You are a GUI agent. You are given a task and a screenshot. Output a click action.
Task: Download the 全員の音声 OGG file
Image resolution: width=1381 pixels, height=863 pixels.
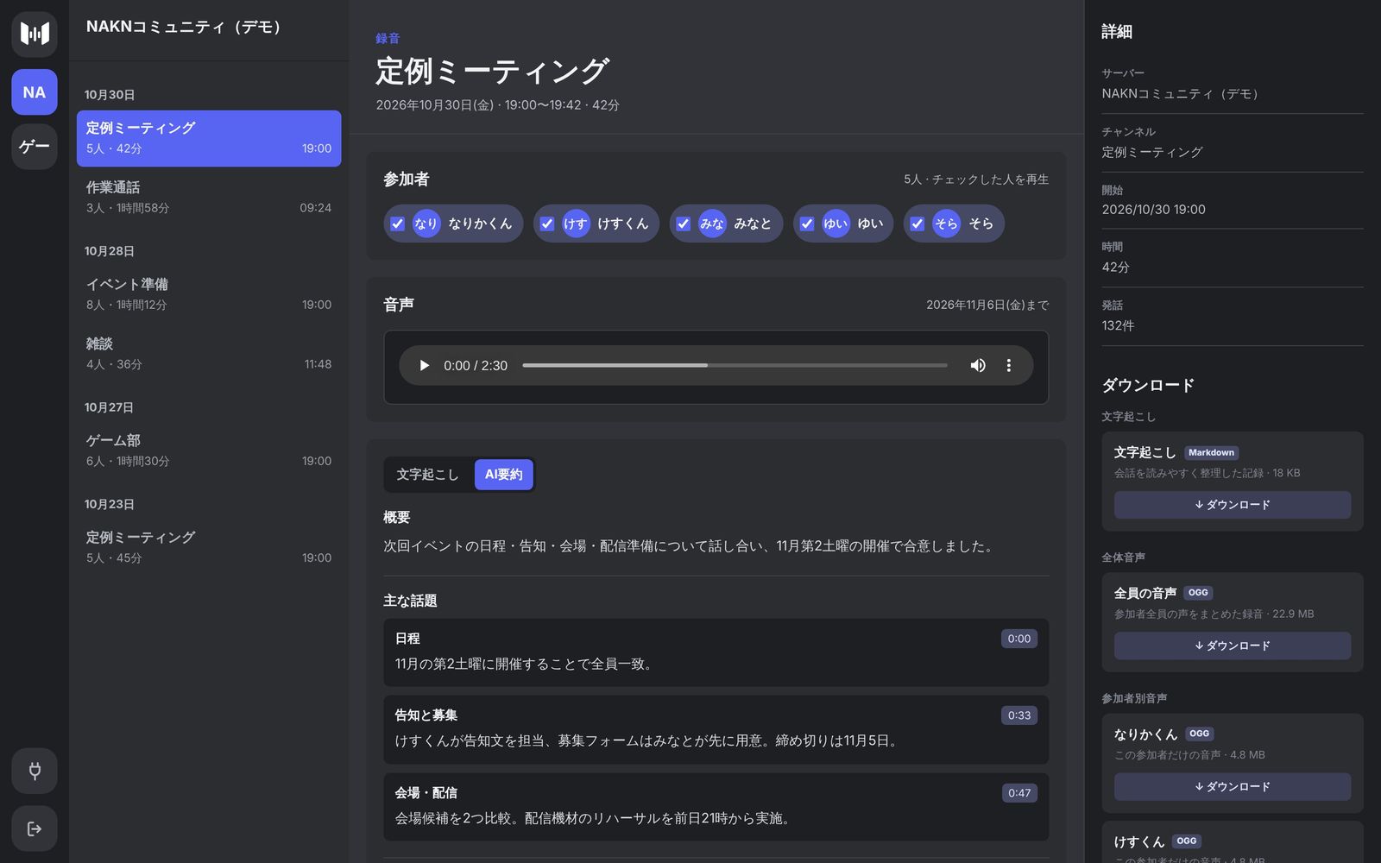(1233, 646)
